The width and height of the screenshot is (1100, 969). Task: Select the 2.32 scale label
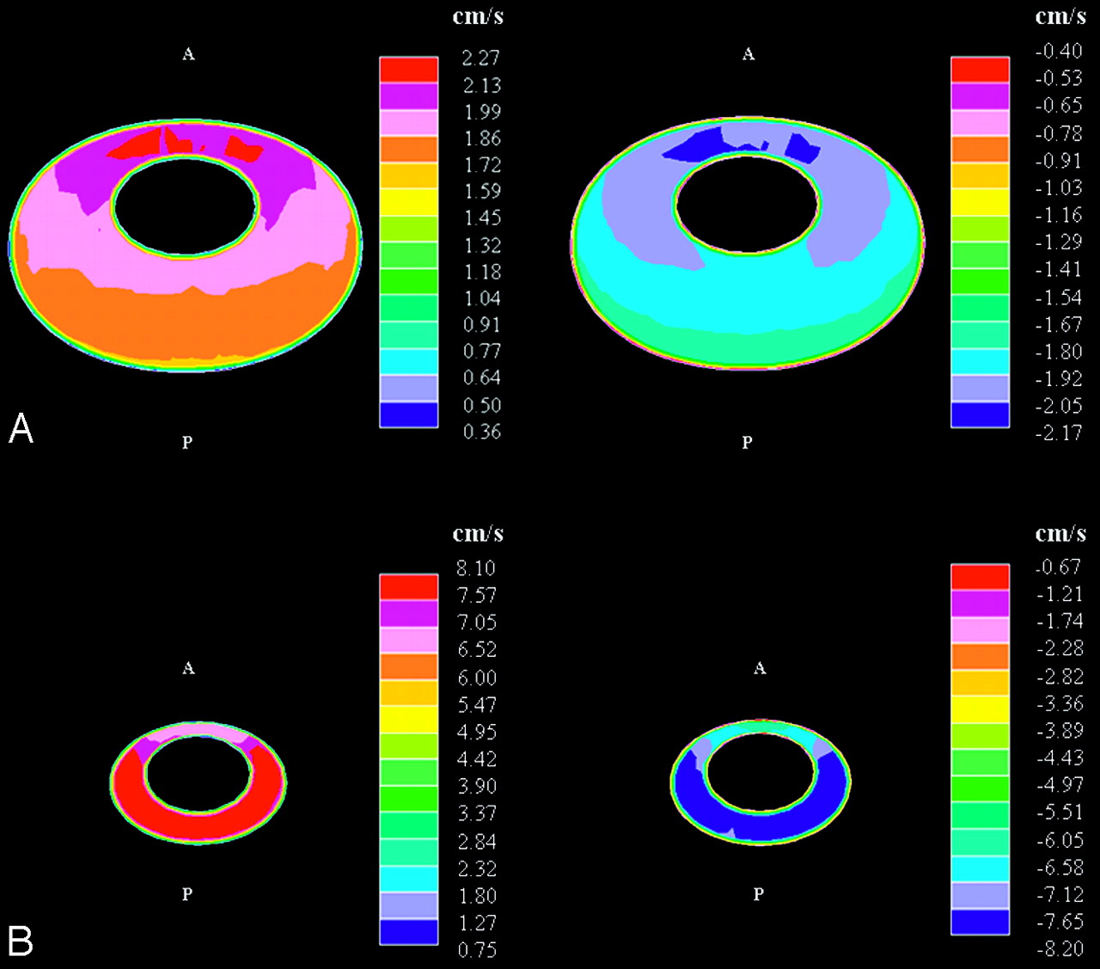coord(477,868)
